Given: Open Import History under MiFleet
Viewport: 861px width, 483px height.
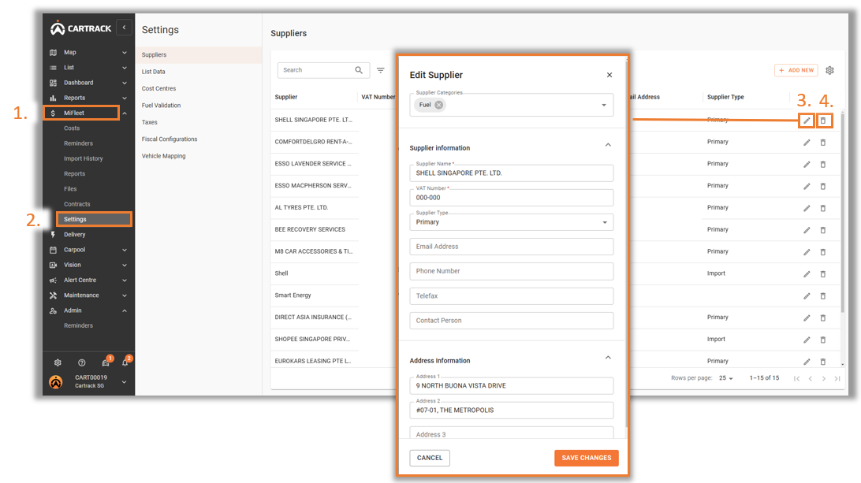Looking at the screenshot, I should [84, 158].
